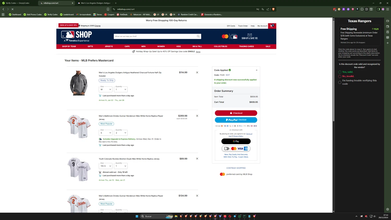Open the Brave main menu hamburger
This screenshot has width=391, height=220.
(388, 9)
